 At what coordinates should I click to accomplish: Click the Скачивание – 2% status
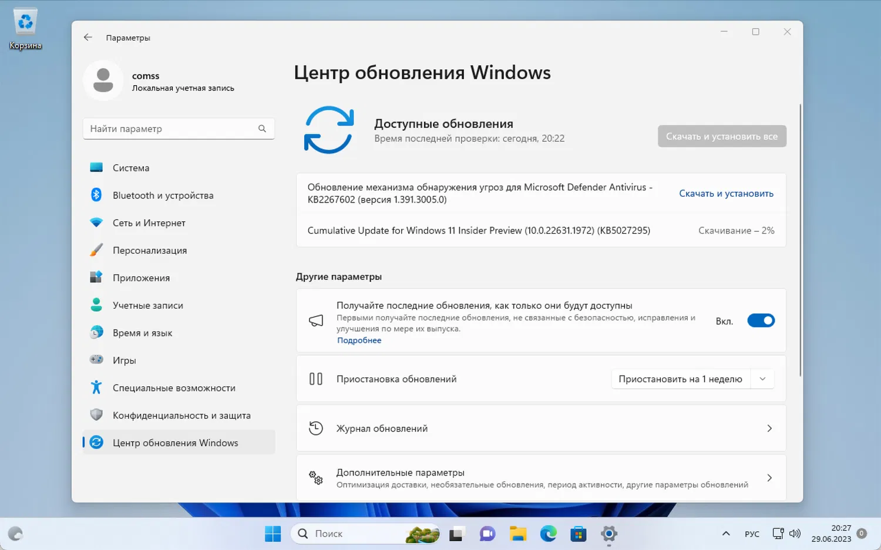click(x=737, y=231)
